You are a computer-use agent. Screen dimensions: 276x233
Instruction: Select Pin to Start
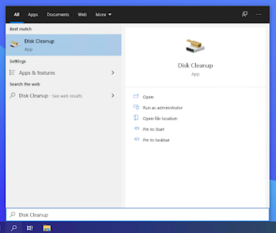click(x=153, y=129)
